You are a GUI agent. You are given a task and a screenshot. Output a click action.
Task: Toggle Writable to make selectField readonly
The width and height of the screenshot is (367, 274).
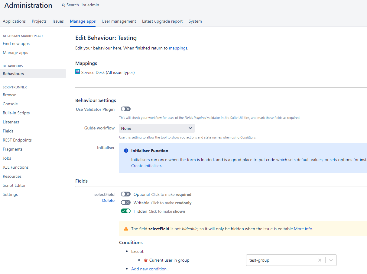[125, 202]
